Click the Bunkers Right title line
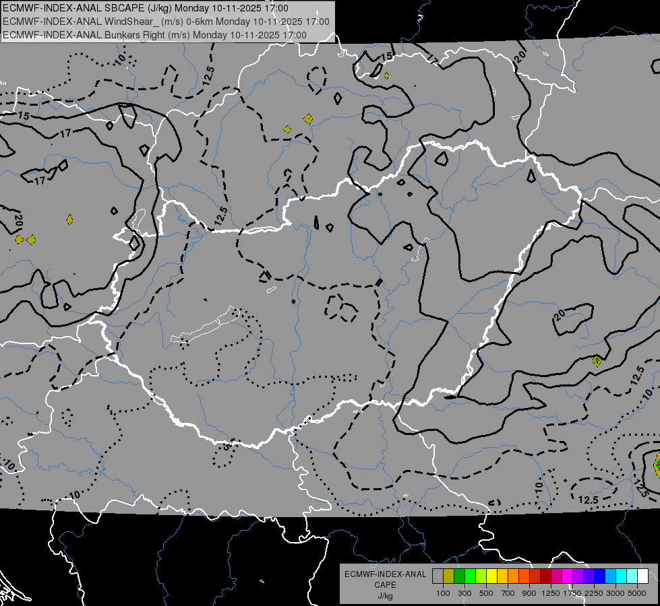This screenshot has width=660, height=606. [154, 35]
